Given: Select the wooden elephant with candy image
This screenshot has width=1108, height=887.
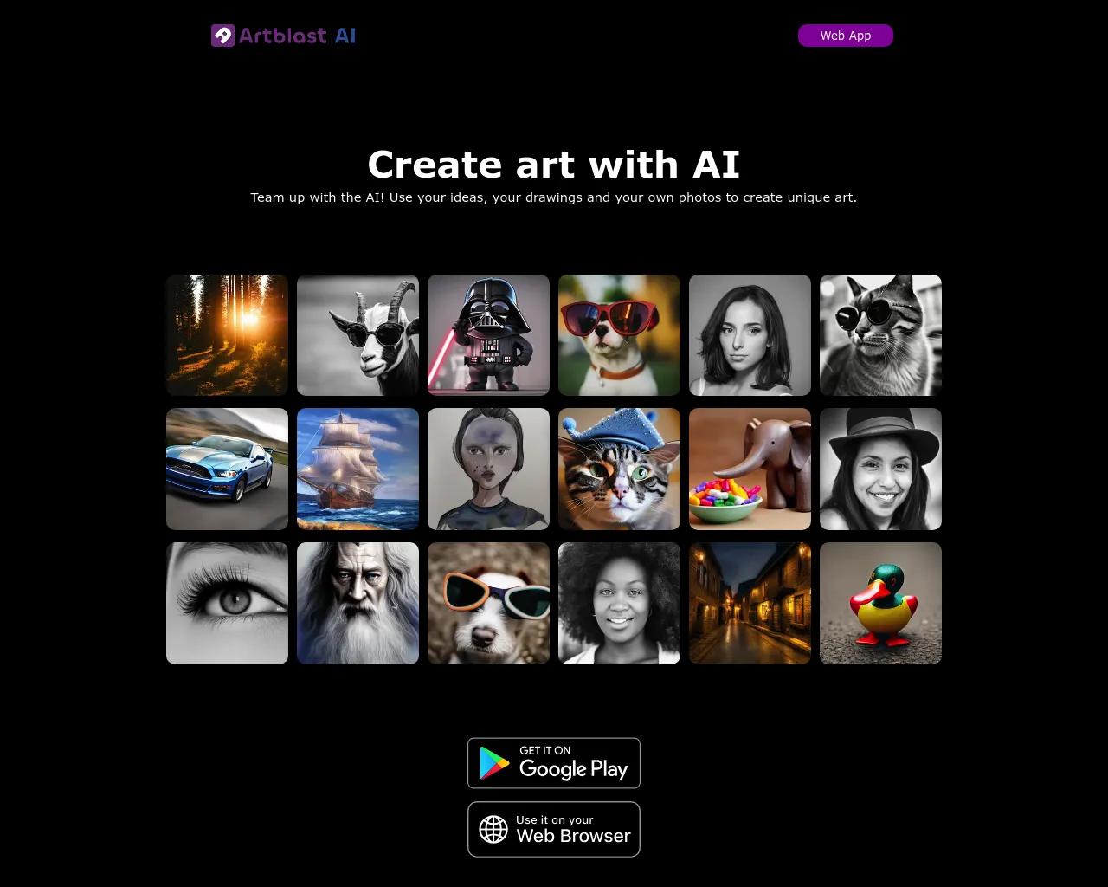Looking at the screenshot, I should point(750,469).
